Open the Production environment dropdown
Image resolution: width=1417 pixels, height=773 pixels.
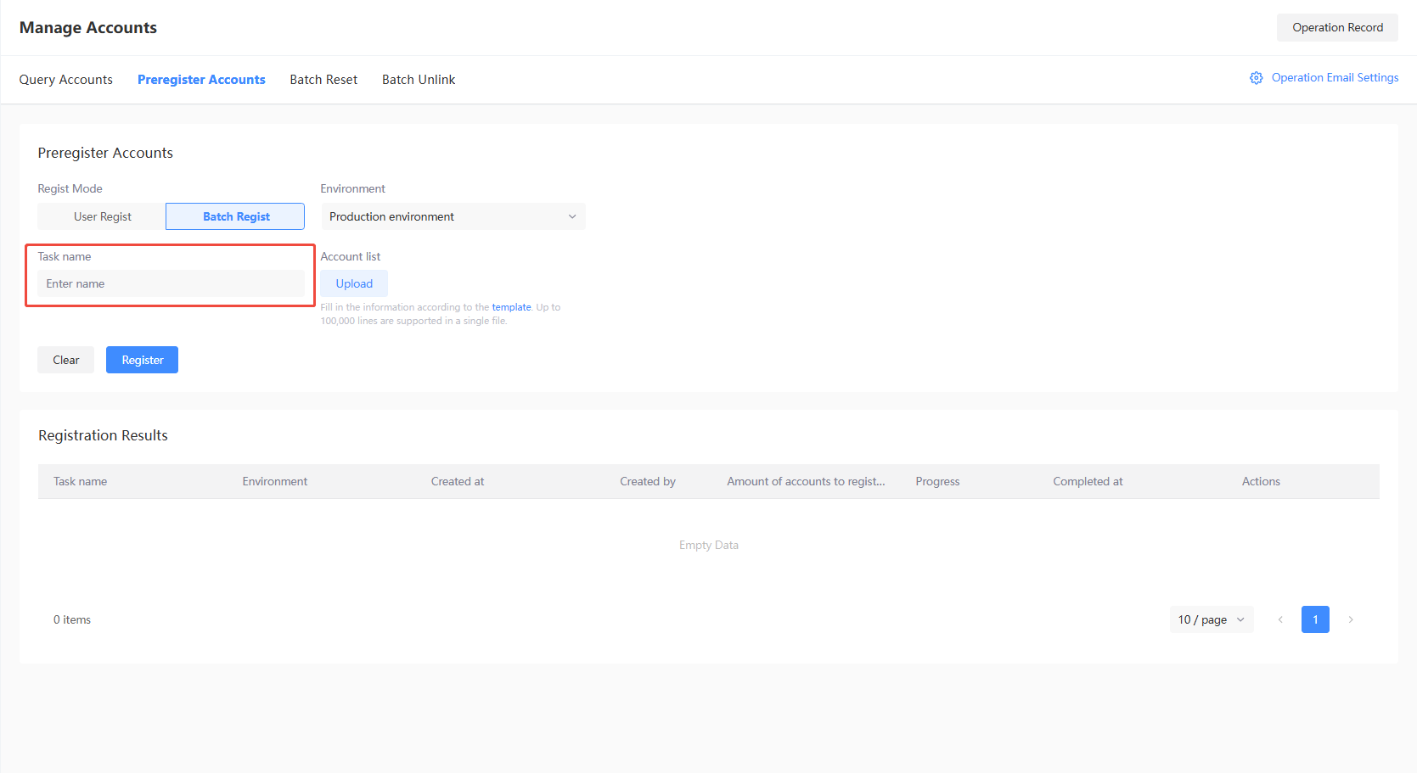453,216
